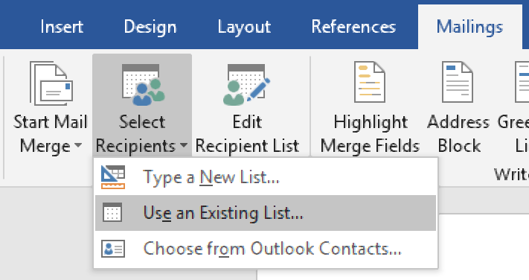Click the Type a New List table icon
Screen dimensions: 529x280
pyautogui.click(x=113, y=177)
